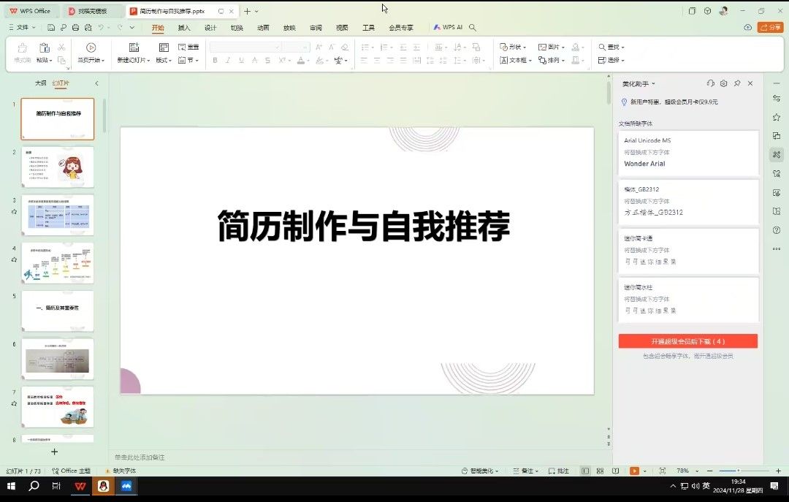789x502 pixels.
Task: Open the 文件 menu dropdown
Action: point(26,28)
